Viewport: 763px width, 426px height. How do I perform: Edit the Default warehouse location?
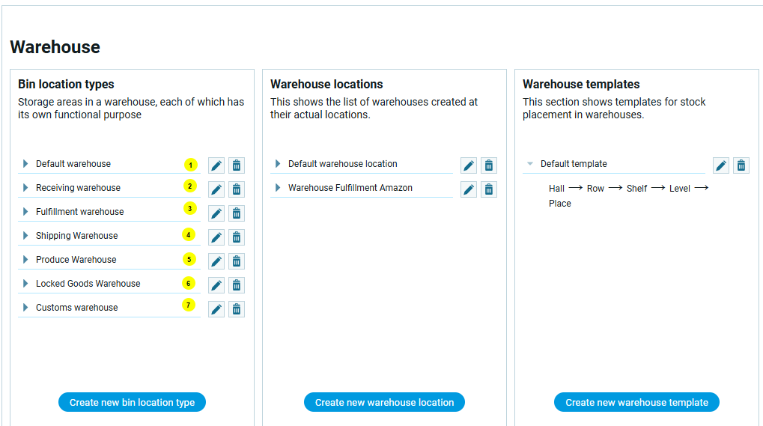[469, 165]
